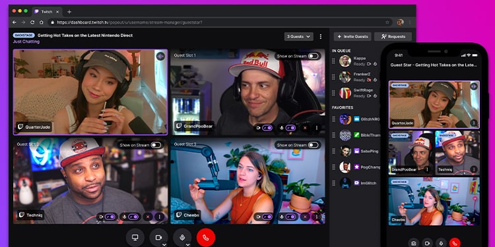Toggle GrandPooBear's camera switch

[267, 128]
